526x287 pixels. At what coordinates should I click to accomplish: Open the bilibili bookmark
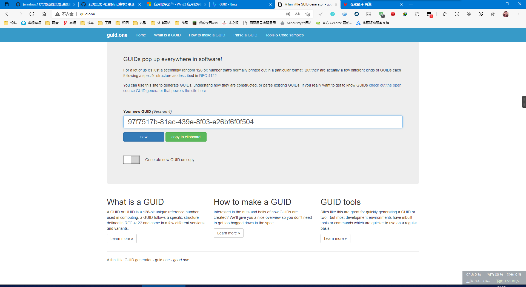(x=32, y=23)
